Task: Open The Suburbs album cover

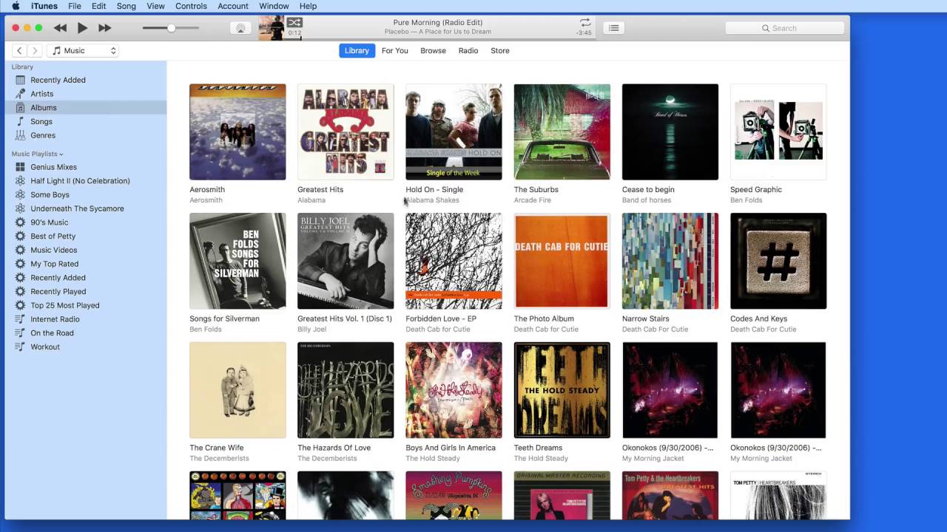Action: point(562,132)
